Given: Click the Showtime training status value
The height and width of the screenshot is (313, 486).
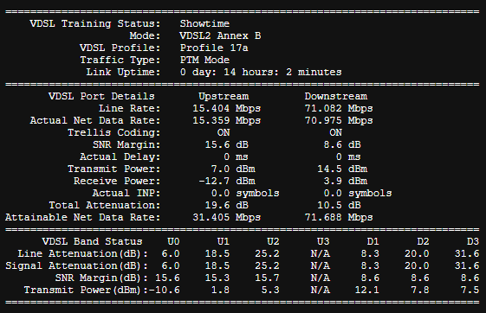Looking at the screenshot, I should click(x=204, y=24).
